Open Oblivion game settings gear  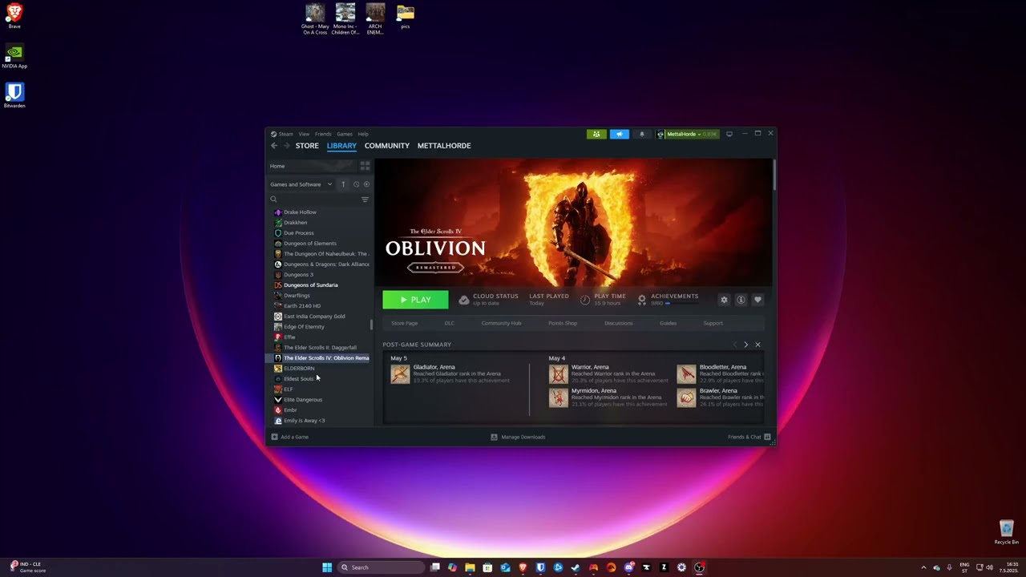click(724, 300)
